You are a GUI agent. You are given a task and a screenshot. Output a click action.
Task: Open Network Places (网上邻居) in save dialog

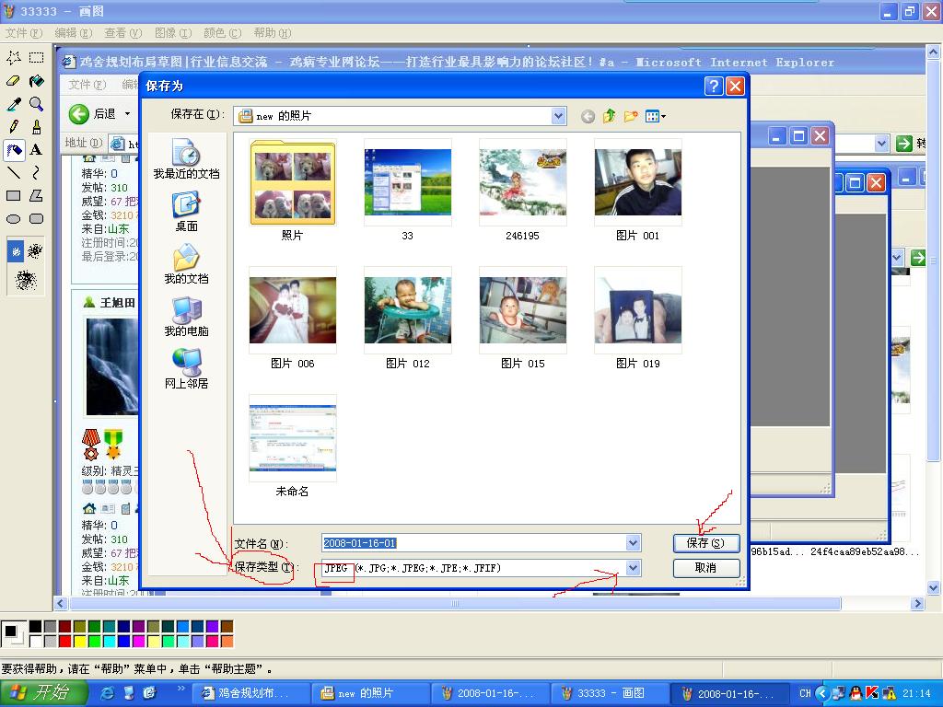[x=186, y=369]
